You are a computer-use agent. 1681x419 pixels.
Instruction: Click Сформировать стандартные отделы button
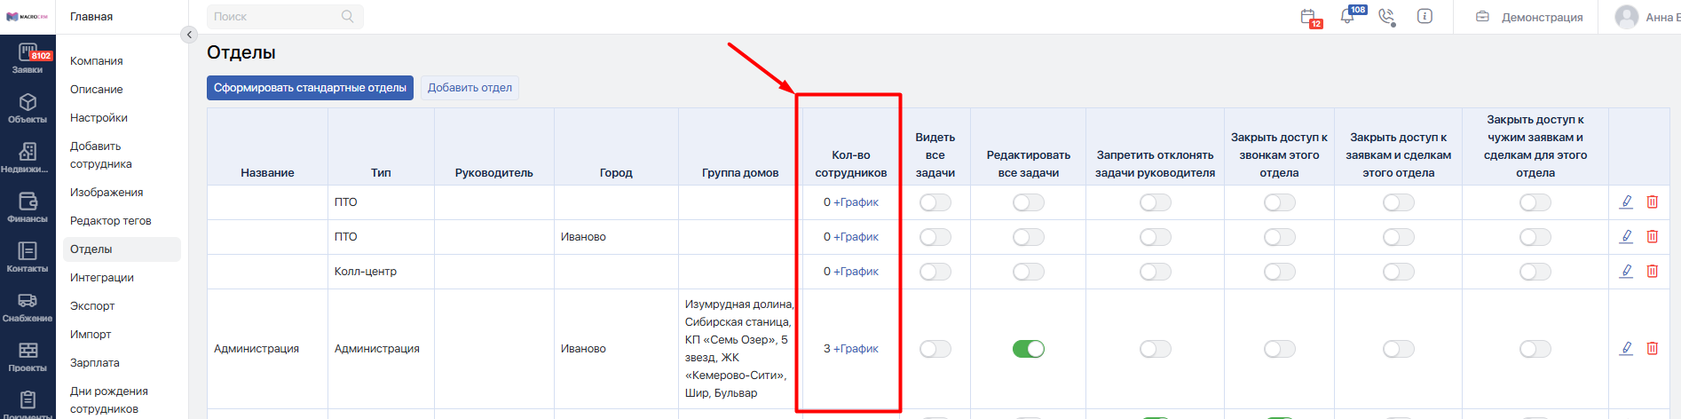click(310, 88)
